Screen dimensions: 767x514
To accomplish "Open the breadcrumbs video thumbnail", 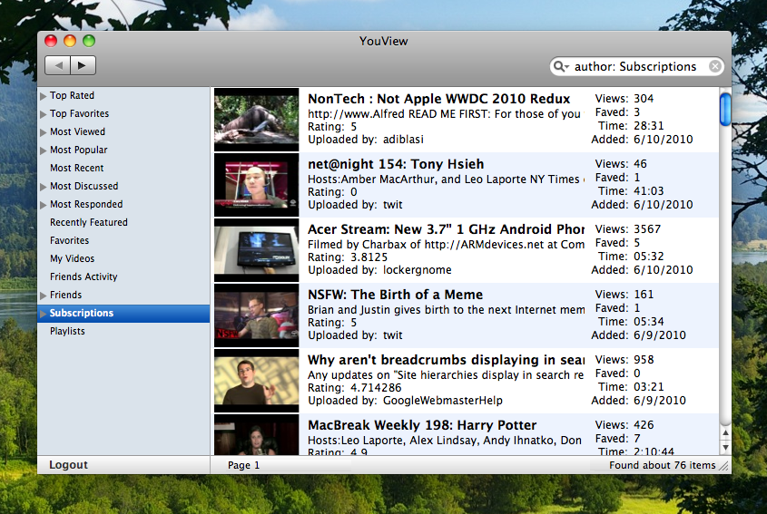I will click(x=256, y=381).
